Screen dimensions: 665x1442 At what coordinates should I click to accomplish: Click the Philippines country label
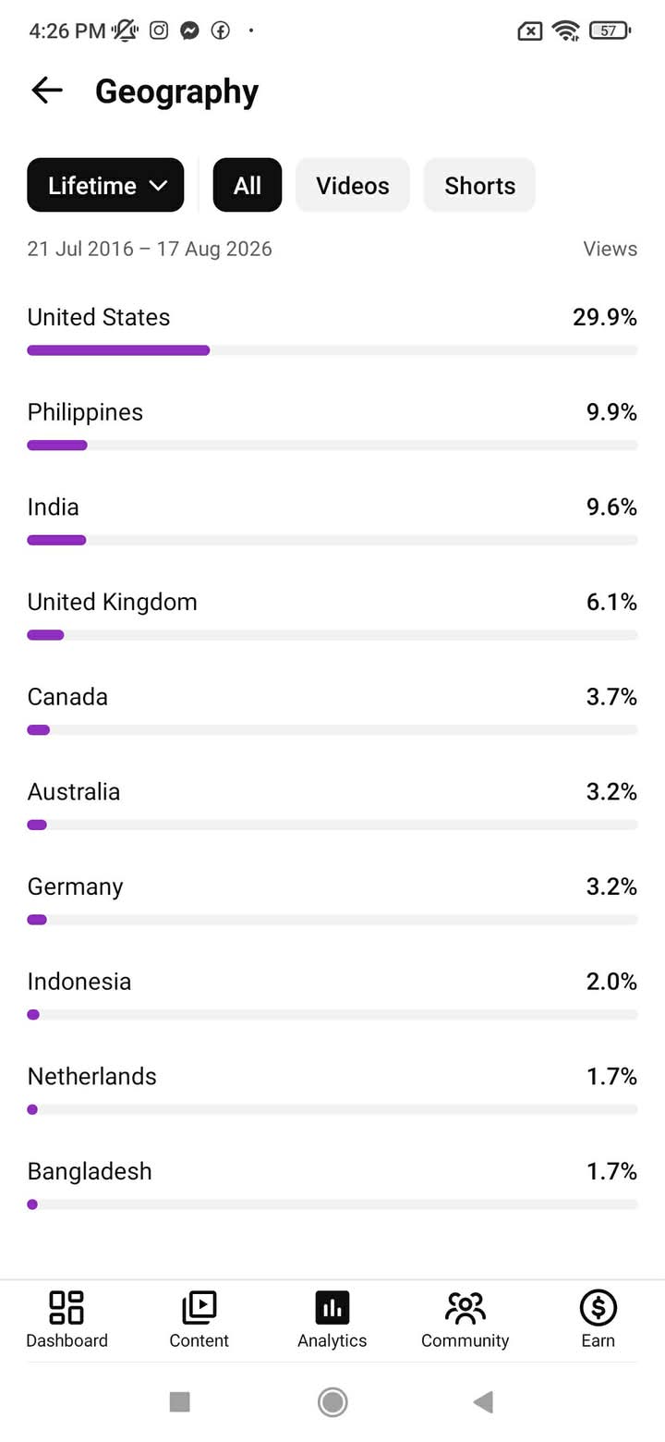click(85, 412)
